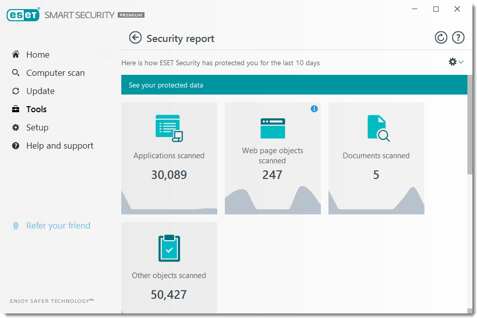The height and width of the screenshot is (318, 477).
Task: Click the blue info icon on Web page tile
Action: point(314,109)
